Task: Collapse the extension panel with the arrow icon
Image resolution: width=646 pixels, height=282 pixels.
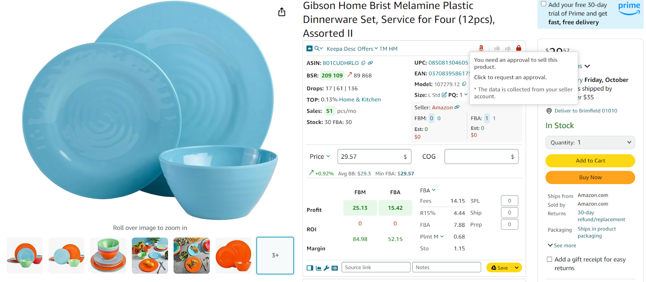Action: (309, 48)
